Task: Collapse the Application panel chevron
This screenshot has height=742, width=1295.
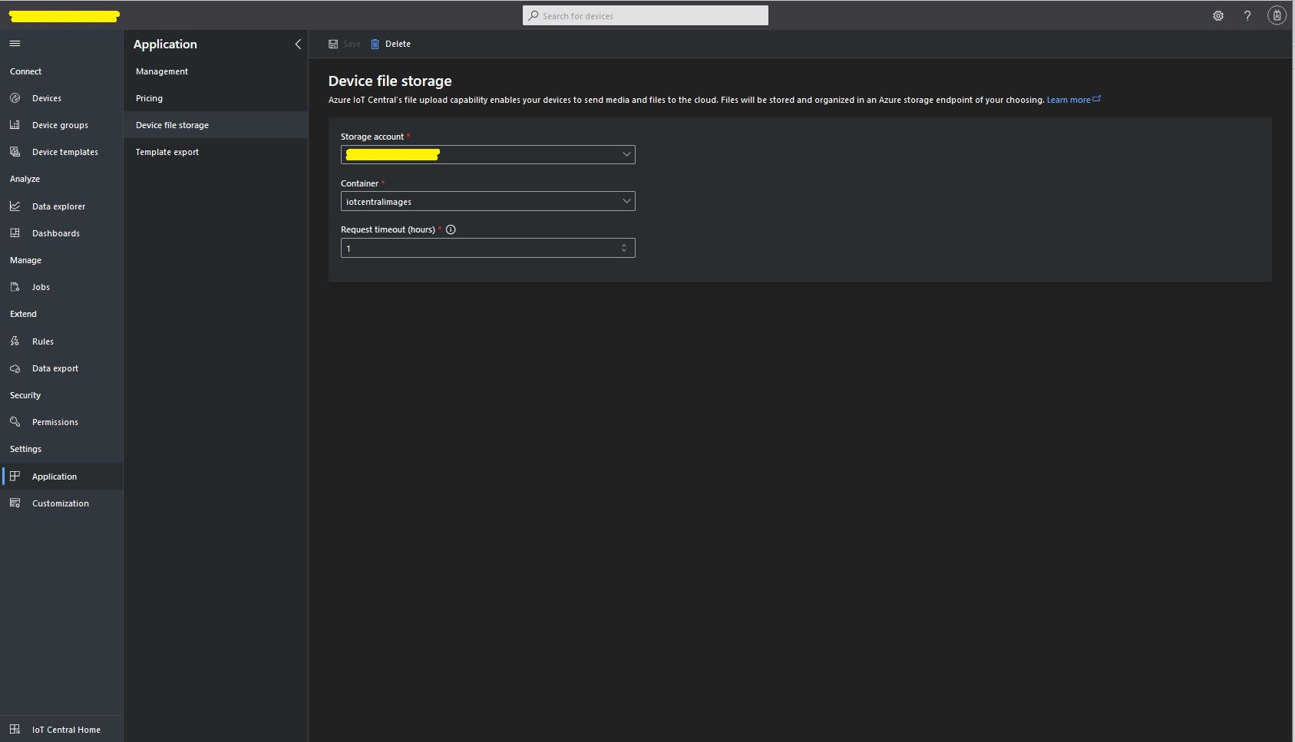Action: (x=298, y=45)
